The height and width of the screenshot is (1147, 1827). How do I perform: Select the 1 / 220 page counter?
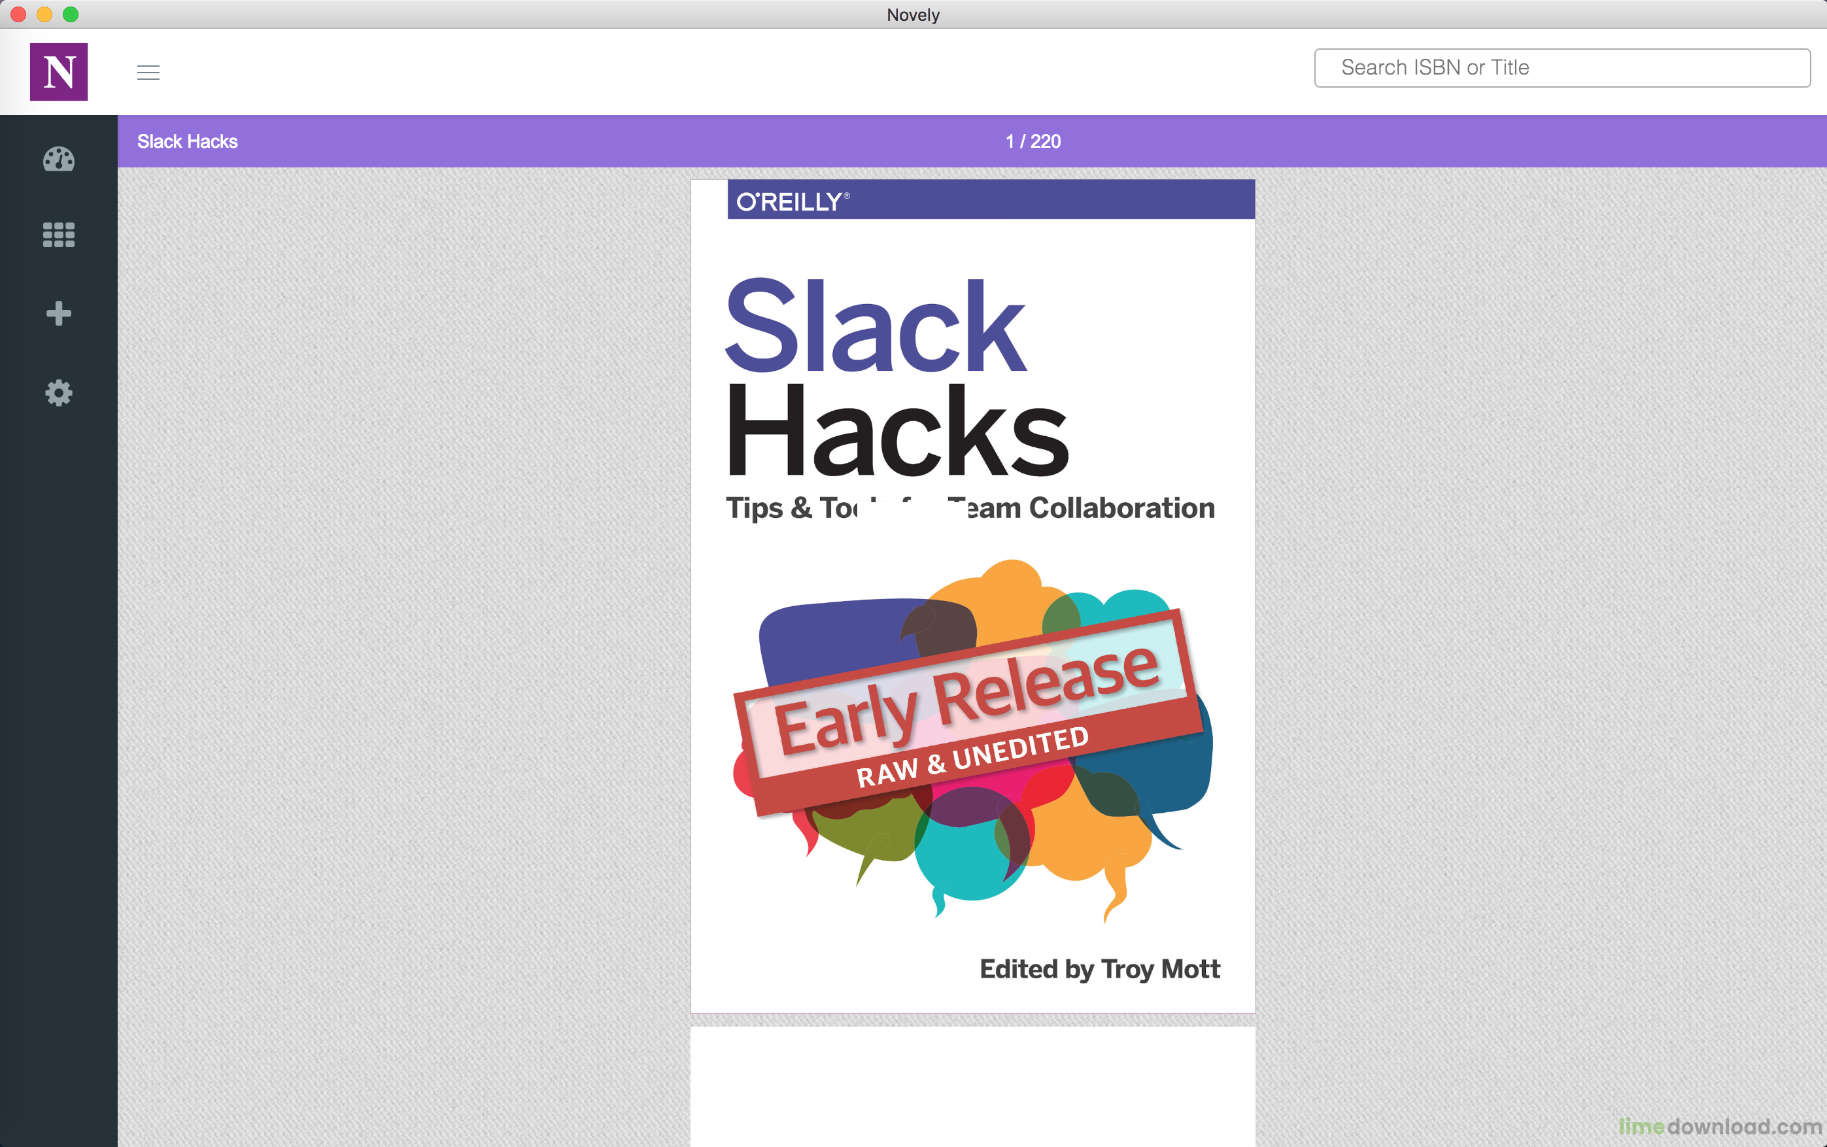[x=1033, y=142]
